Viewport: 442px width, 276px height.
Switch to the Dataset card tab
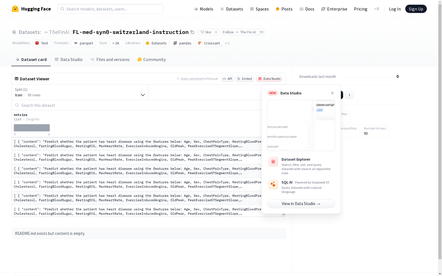click(x=31, y=59)
